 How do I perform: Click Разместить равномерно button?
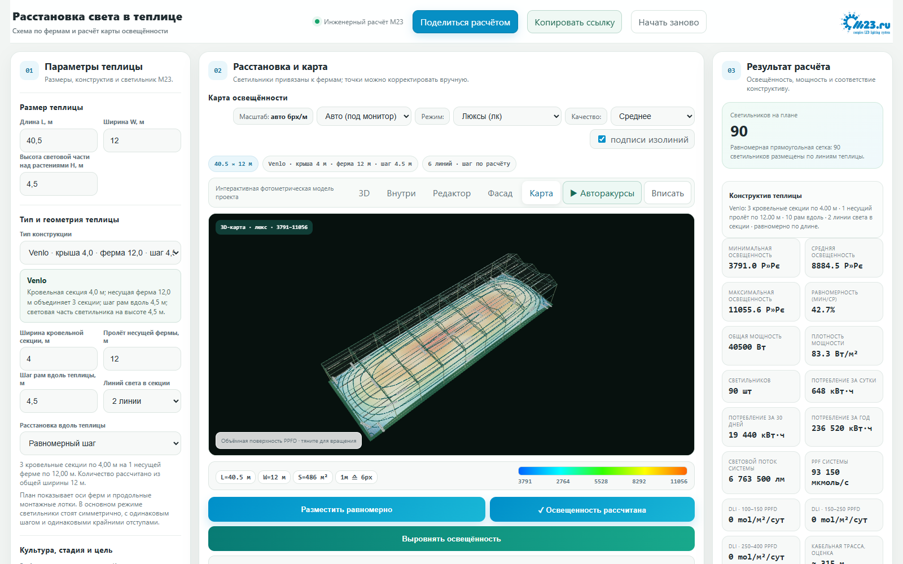coord(347,509)
